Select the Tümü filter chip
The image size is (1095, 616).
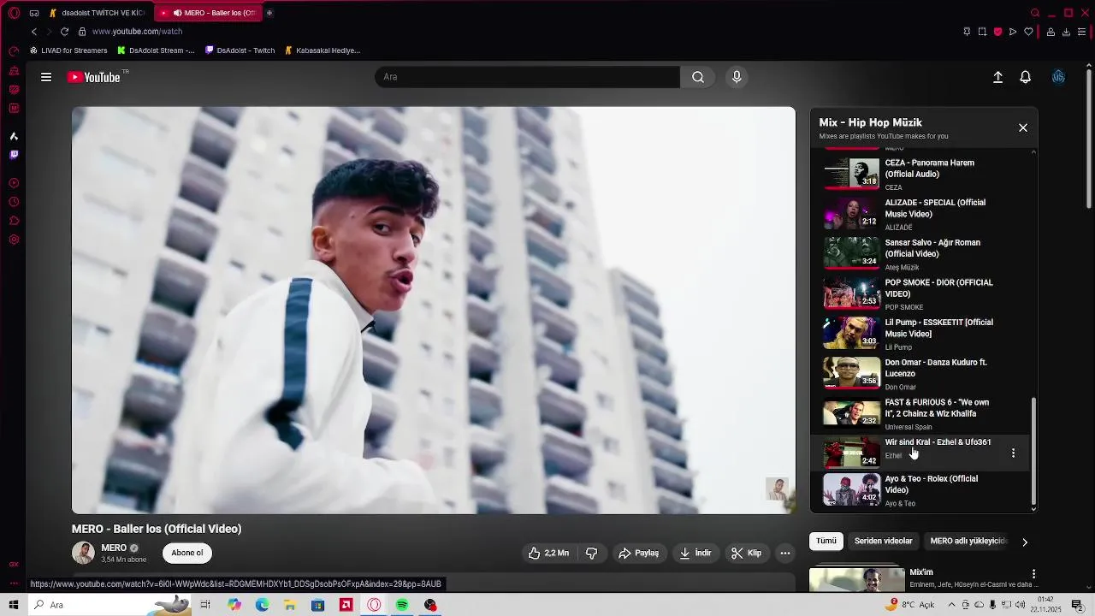(826, 541)
